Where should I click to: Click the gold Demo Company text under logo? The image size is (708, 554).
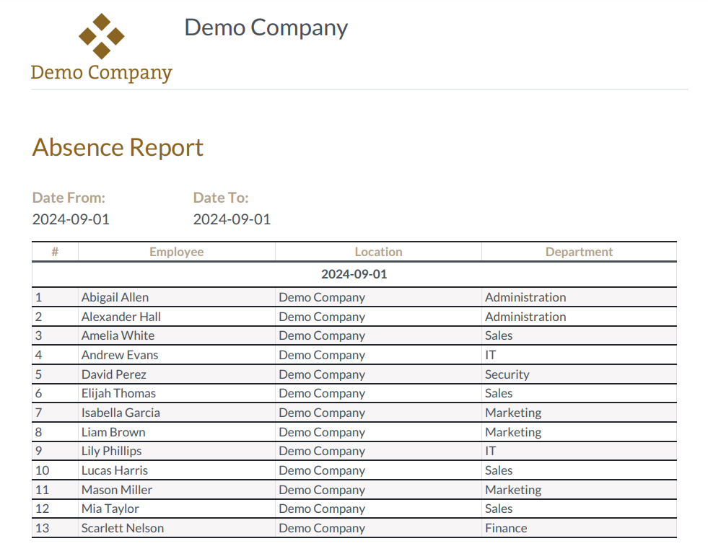pos(102,73)
